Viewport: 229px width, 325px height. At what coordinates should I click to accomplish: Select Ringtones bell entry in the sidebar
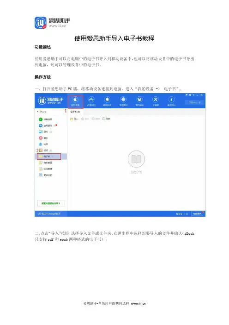pyautogui.click(x=43, y=144)
